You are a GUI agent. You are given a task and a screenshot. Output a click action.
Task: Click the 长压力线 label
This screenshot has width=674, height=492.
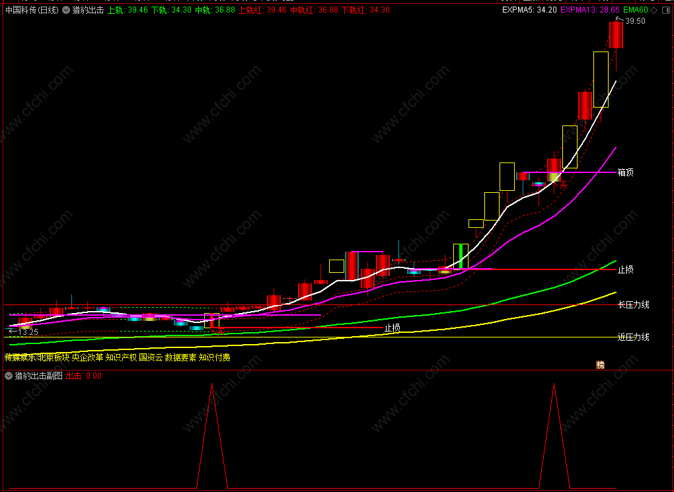[634, 304]
